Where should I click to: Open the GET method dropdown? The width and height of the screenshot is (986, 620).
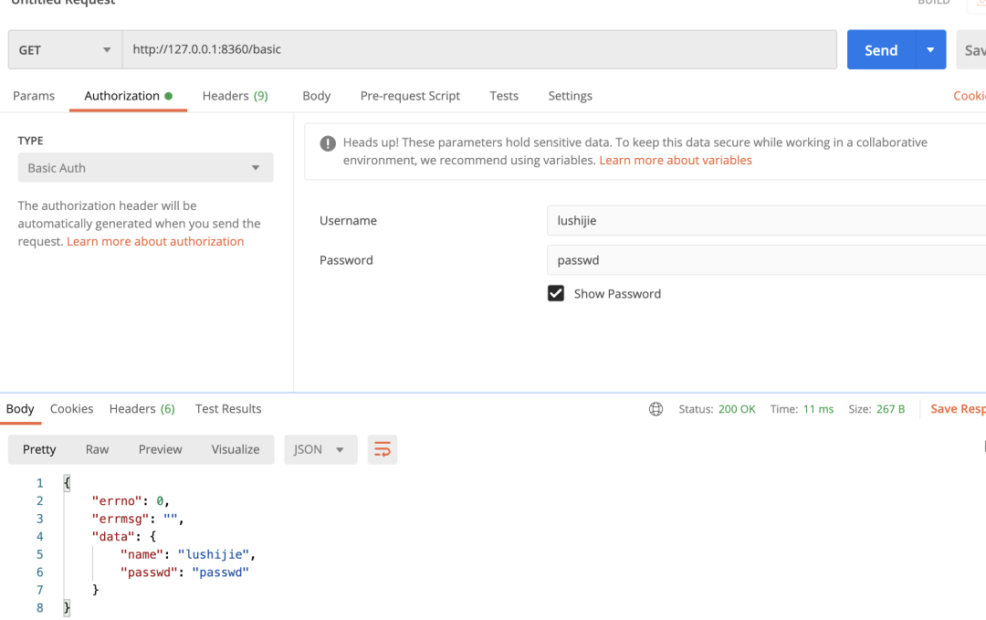[x=65, y=50]
